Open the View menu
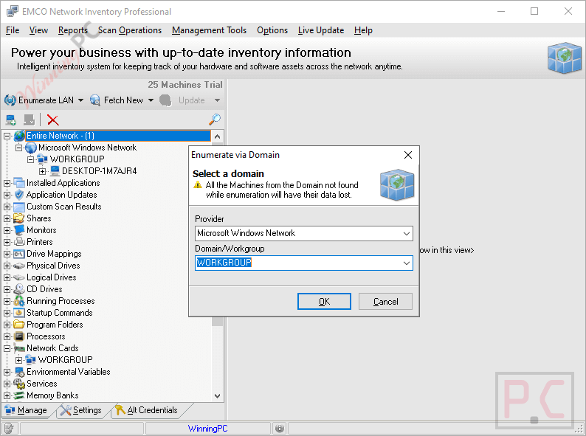The width and height of the screenshot is (586, 436). coord(38,30)
